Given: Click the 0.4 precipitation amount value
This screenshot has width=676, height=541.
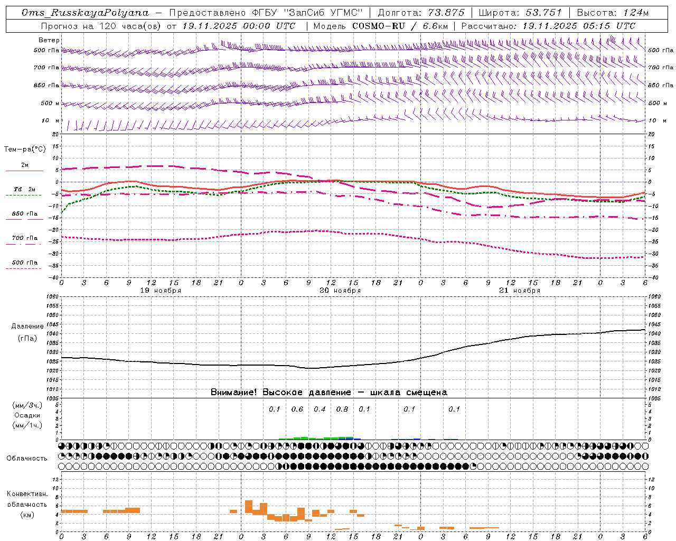Looking at the screenshot, I should (x=320, y=409).
